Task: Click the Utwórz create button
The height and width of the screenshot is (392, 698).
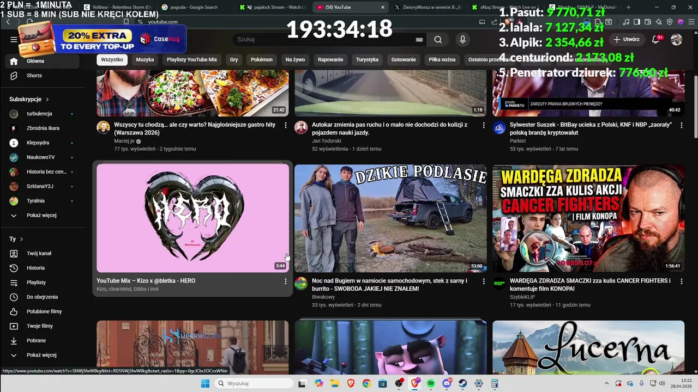Action: tap(626, 39)
